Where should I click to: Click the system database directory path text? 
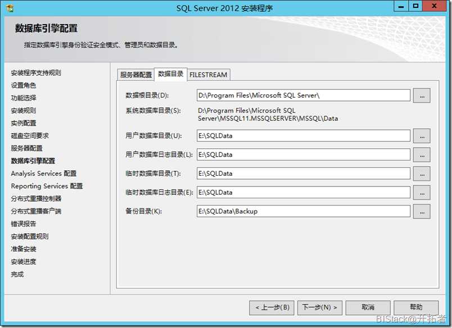268,115
